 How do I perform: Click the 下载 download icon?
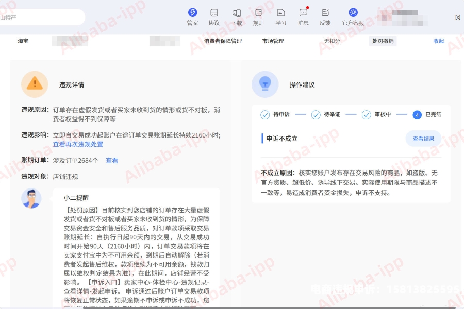tap(237, 13)
